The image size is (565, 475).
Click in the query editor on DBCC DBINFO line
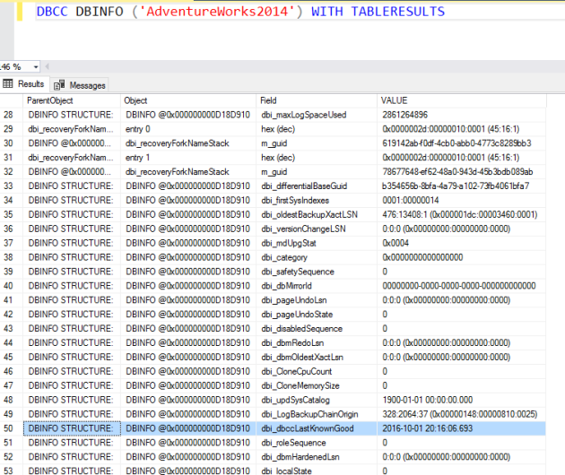(240, 12)
